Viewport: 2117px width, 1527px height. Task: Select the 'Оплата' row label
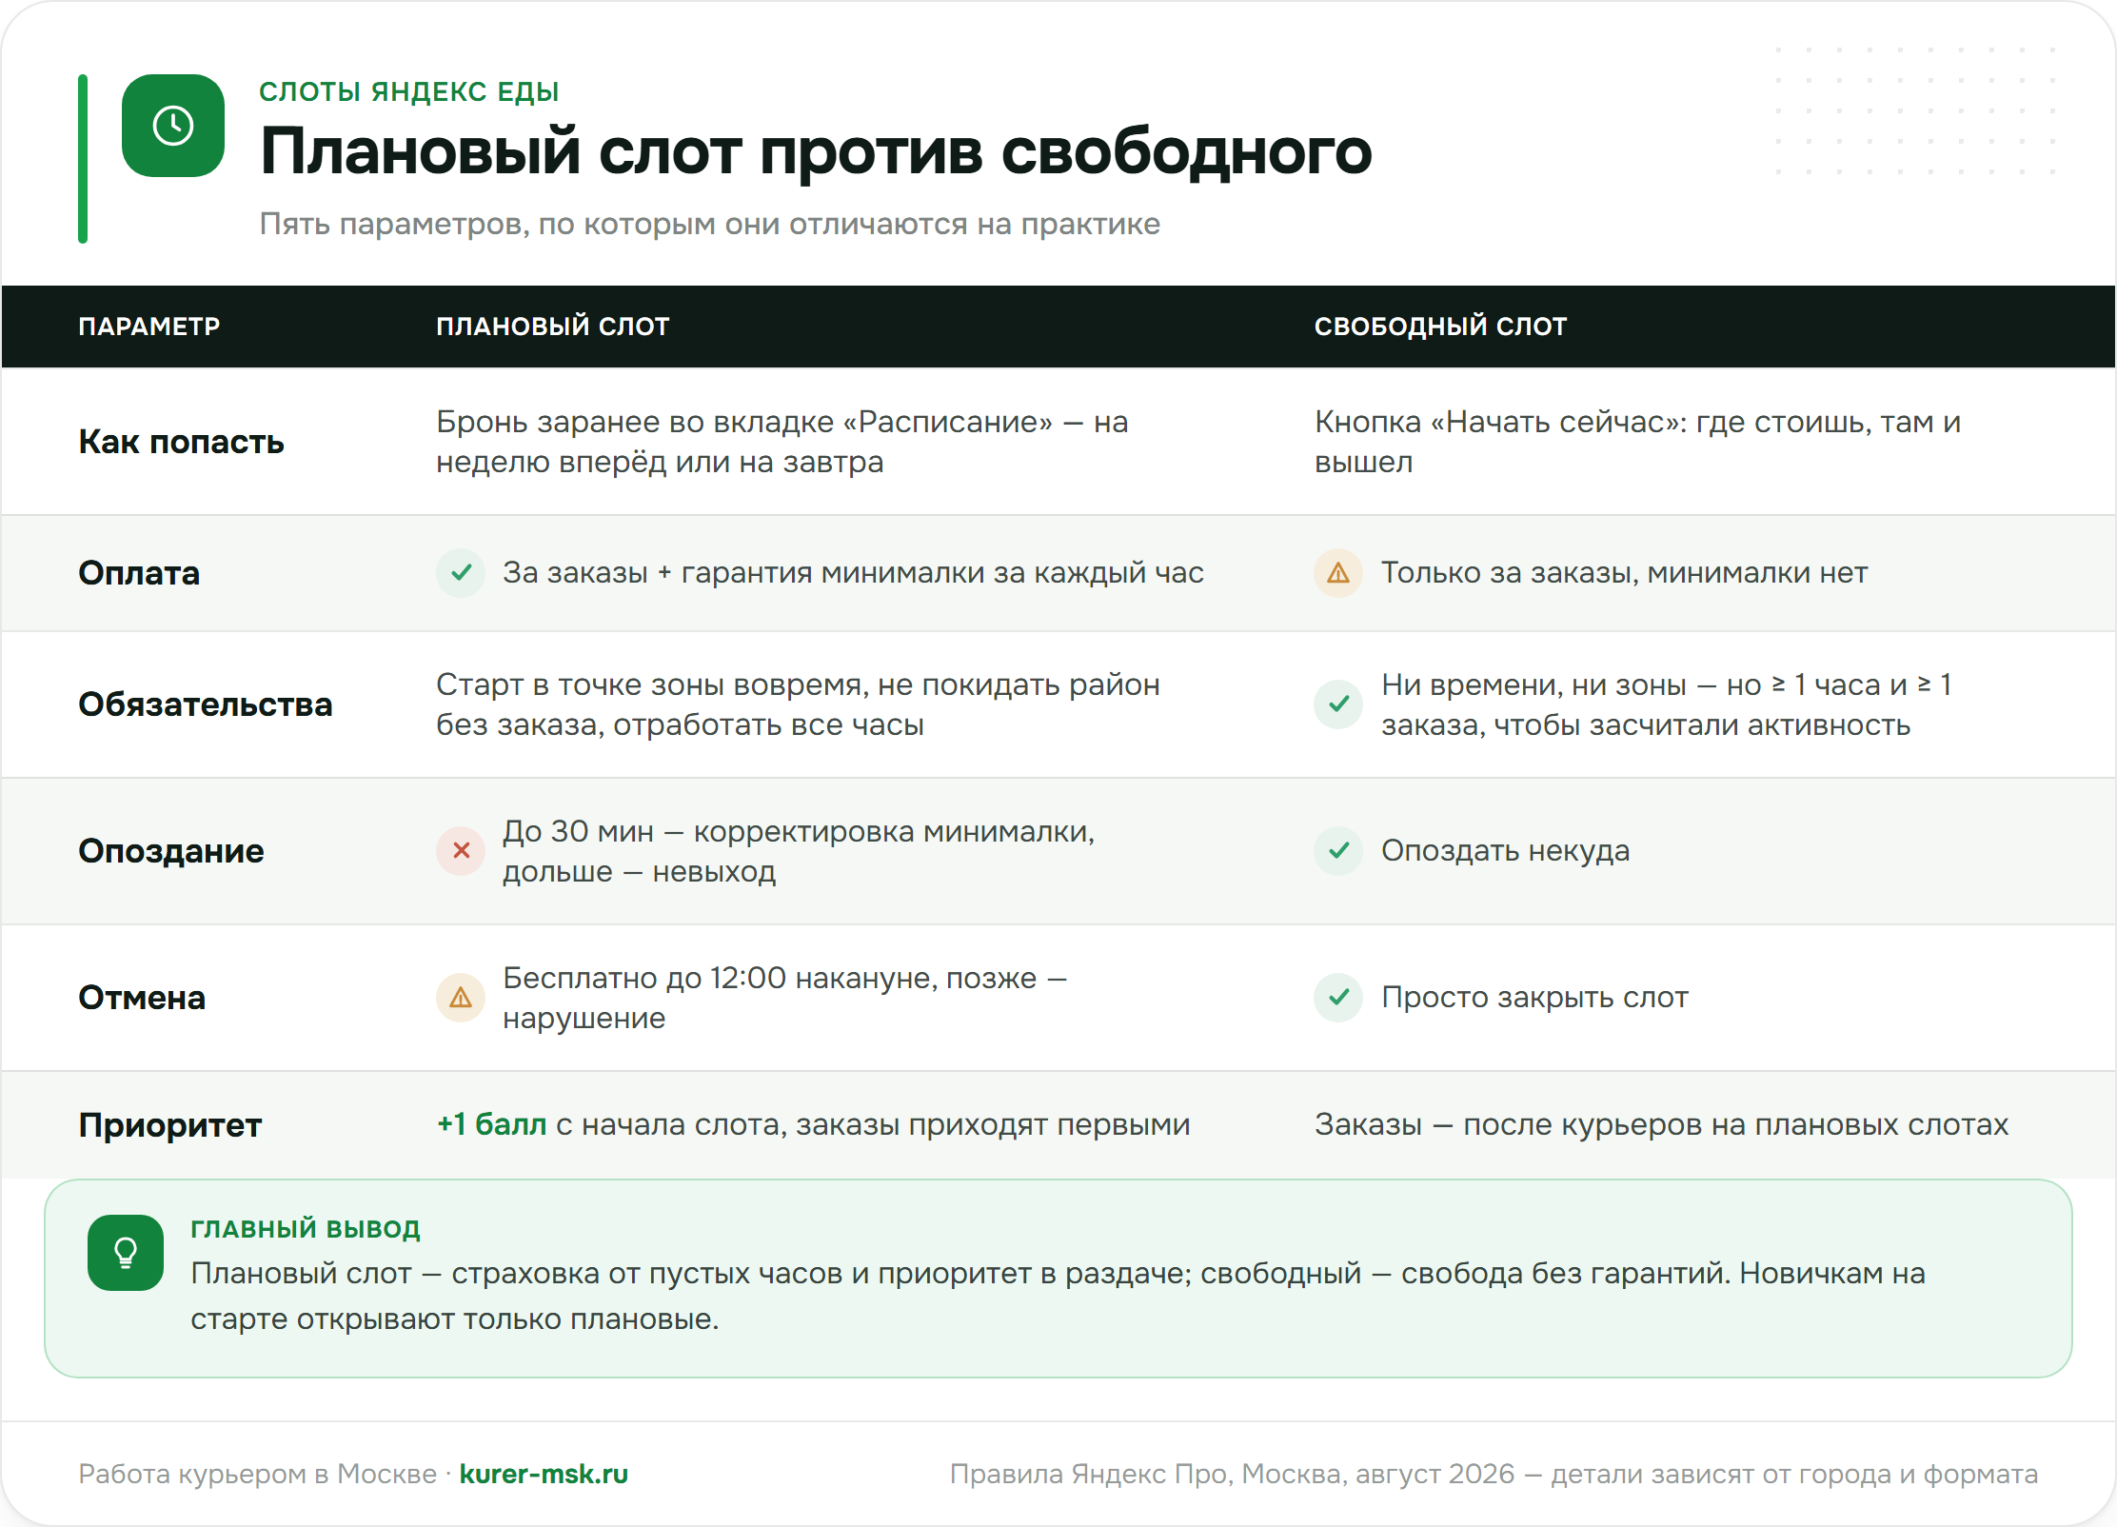tap(139, 573)
